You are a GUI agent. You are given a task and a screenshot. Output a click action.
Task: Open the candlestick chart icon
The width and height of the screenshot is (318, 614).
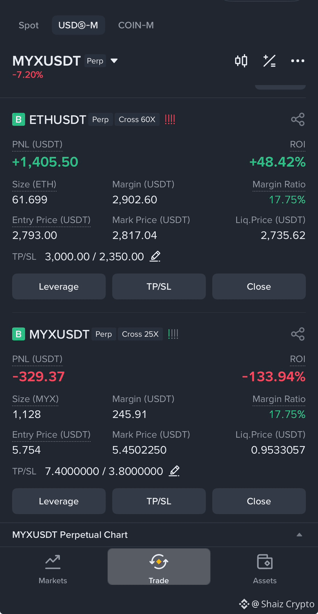241,61
